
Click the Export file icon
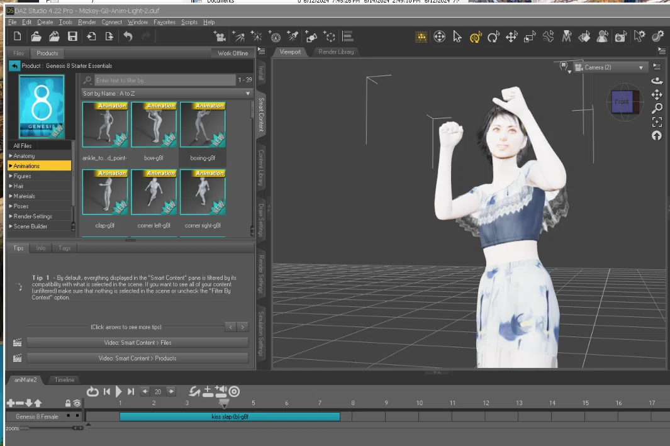click(x=109, y=36)
